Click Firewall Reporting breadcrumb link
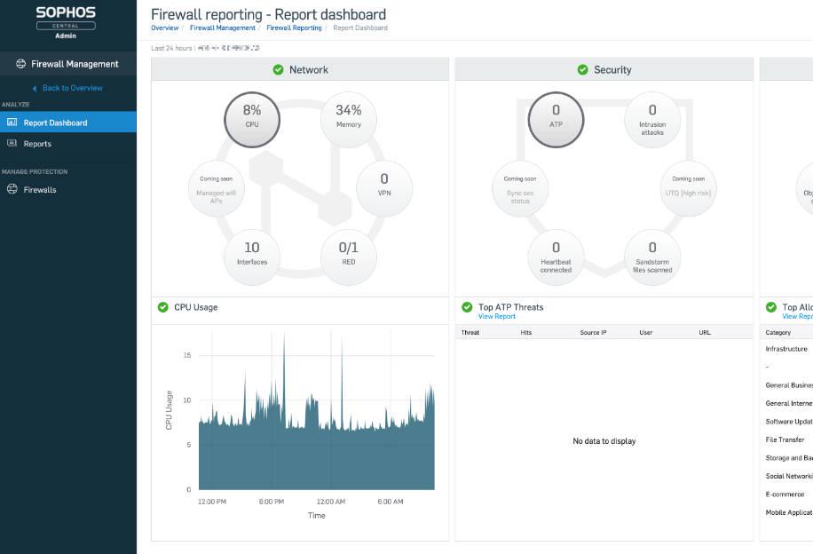This screenshot has width=813, height=554. coord(294,28)
